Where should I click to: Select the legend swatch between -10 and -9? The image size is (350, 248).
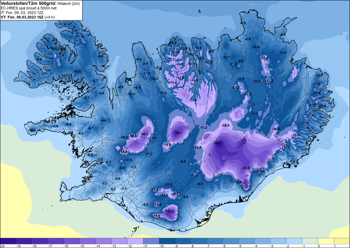tap(167, 241)
